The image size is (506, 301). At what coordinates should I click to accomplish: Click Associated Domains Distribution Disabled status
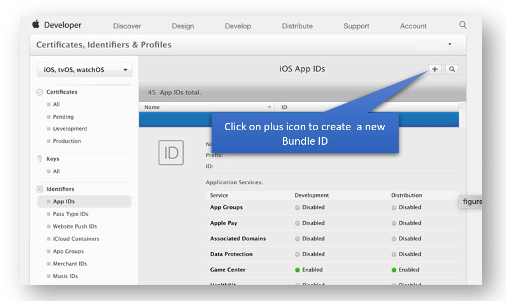pyautogui.click(x=406, y=238)
